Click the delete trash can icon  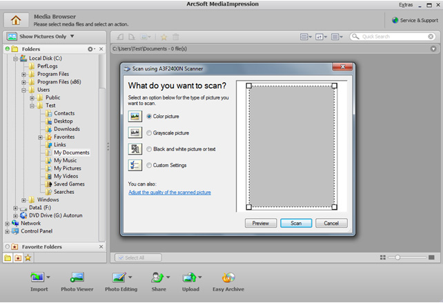pyautogui.click(x=176, y=37)
